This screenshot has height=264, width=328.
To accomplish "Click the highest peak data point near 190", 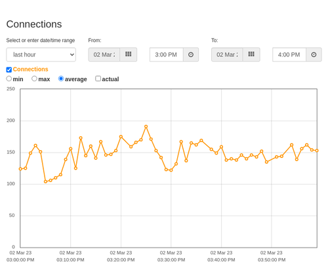I will click(x=146, y=126).
